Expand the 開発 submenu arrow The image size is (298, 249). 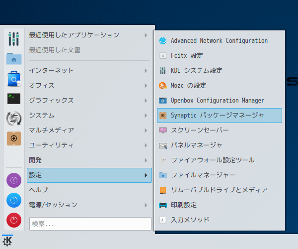click(146, 160)
